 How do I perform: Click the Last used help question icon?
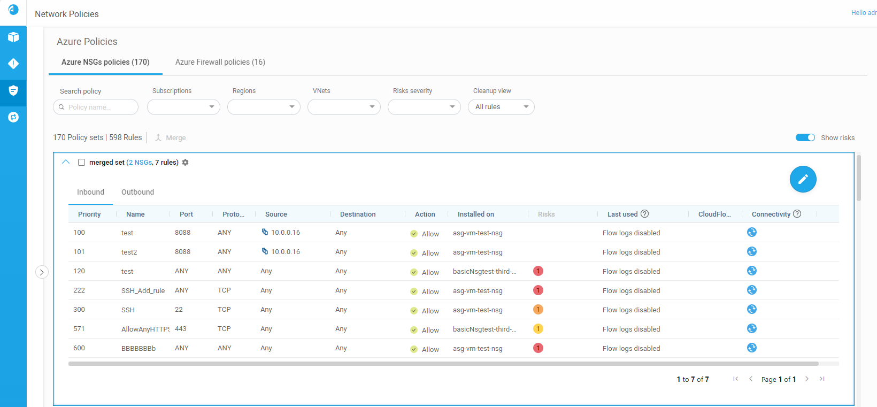point(645,214)
